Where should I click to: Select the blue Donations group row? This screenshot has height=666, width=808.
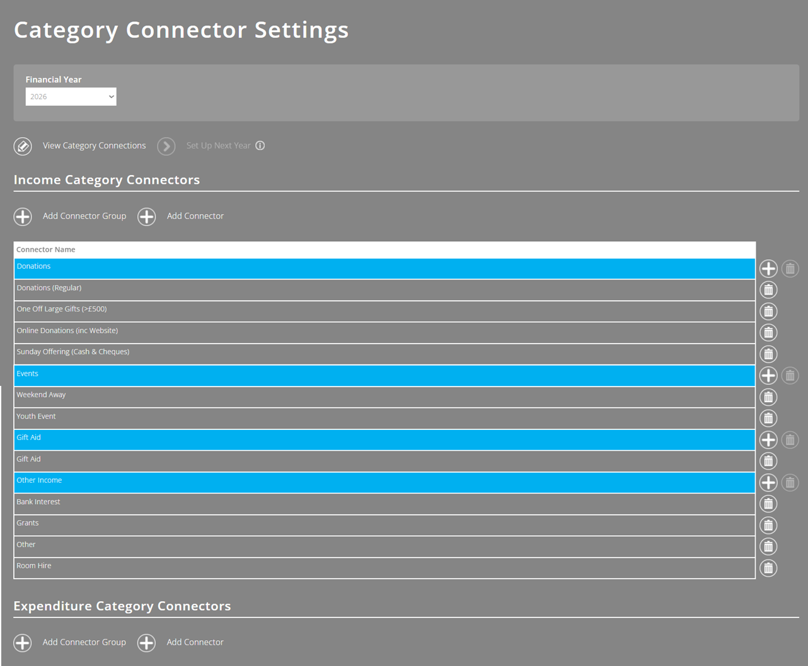[x=384, y=269]
